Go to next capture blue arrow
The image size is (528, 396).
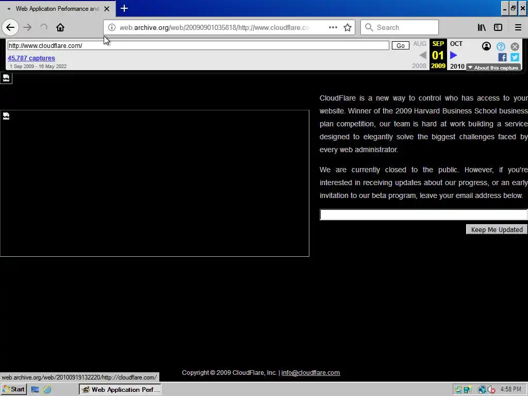[x=454, y=55]
